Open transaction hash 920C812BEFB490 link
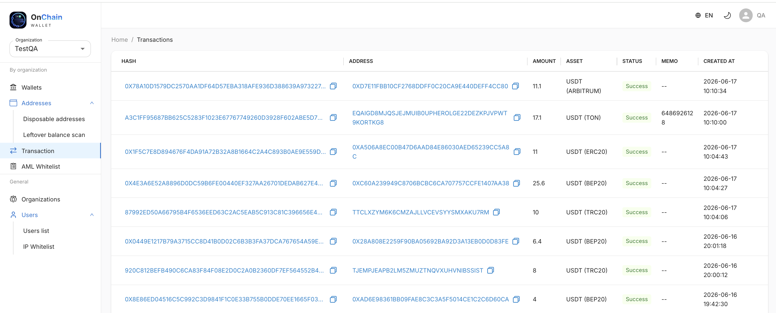This screenshot has height=313, width=776. (x=224, y=270)
